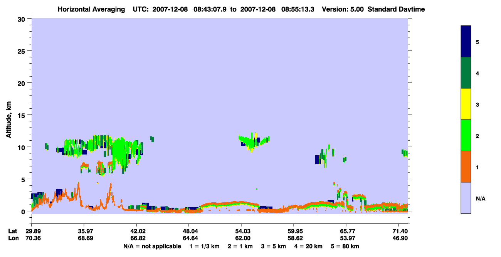
Task: Click the bright green colorbar segment labeled 2
Action: click(466, 135)
